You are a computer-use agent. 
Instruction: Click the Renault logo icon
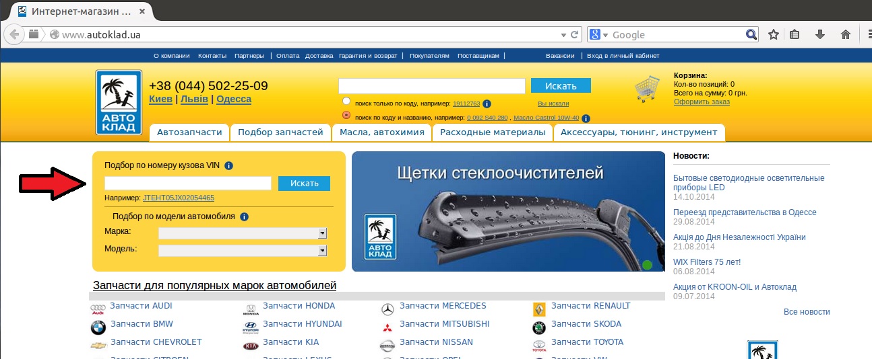539,309
